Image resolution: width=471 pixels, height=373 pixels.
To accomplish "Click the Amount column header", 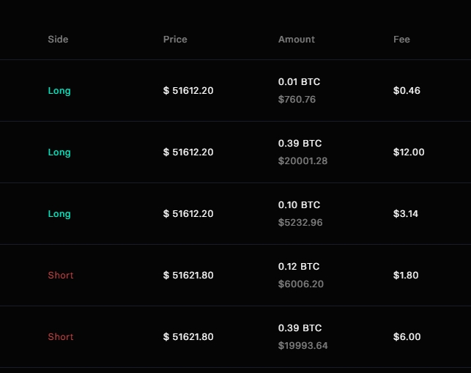I will [297, 40].
